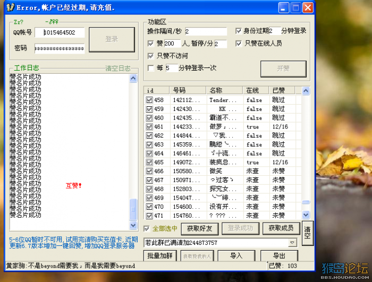The image size is (372, 282).
Task: Click the log scrollbar thumb
Action: (x=133, y=209)
